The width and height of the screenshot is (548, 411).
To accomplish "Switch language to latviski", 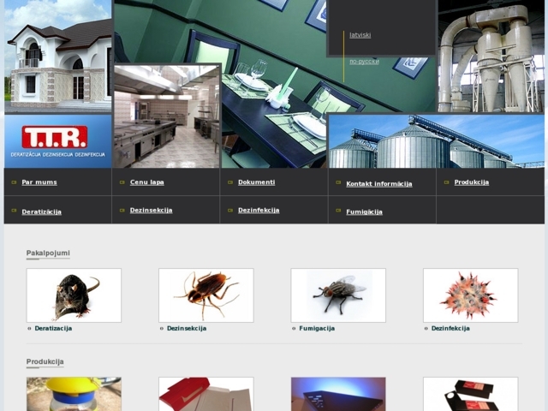I will (360, 35).
